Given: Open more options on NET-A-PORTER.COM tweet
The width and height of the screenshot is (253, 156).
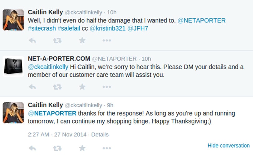Looking at the screenshot, I should coord(107,87).
